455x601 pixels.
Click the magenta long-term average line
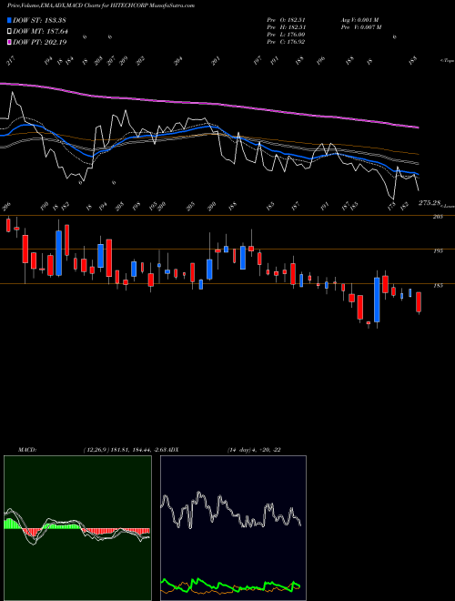click(x=209, y=103)
